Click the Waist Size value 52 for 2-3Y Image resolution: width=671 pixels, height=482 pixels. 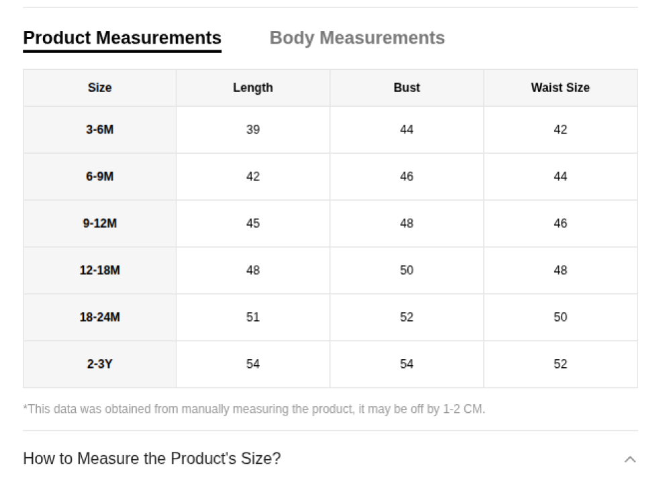click(560, 365)
